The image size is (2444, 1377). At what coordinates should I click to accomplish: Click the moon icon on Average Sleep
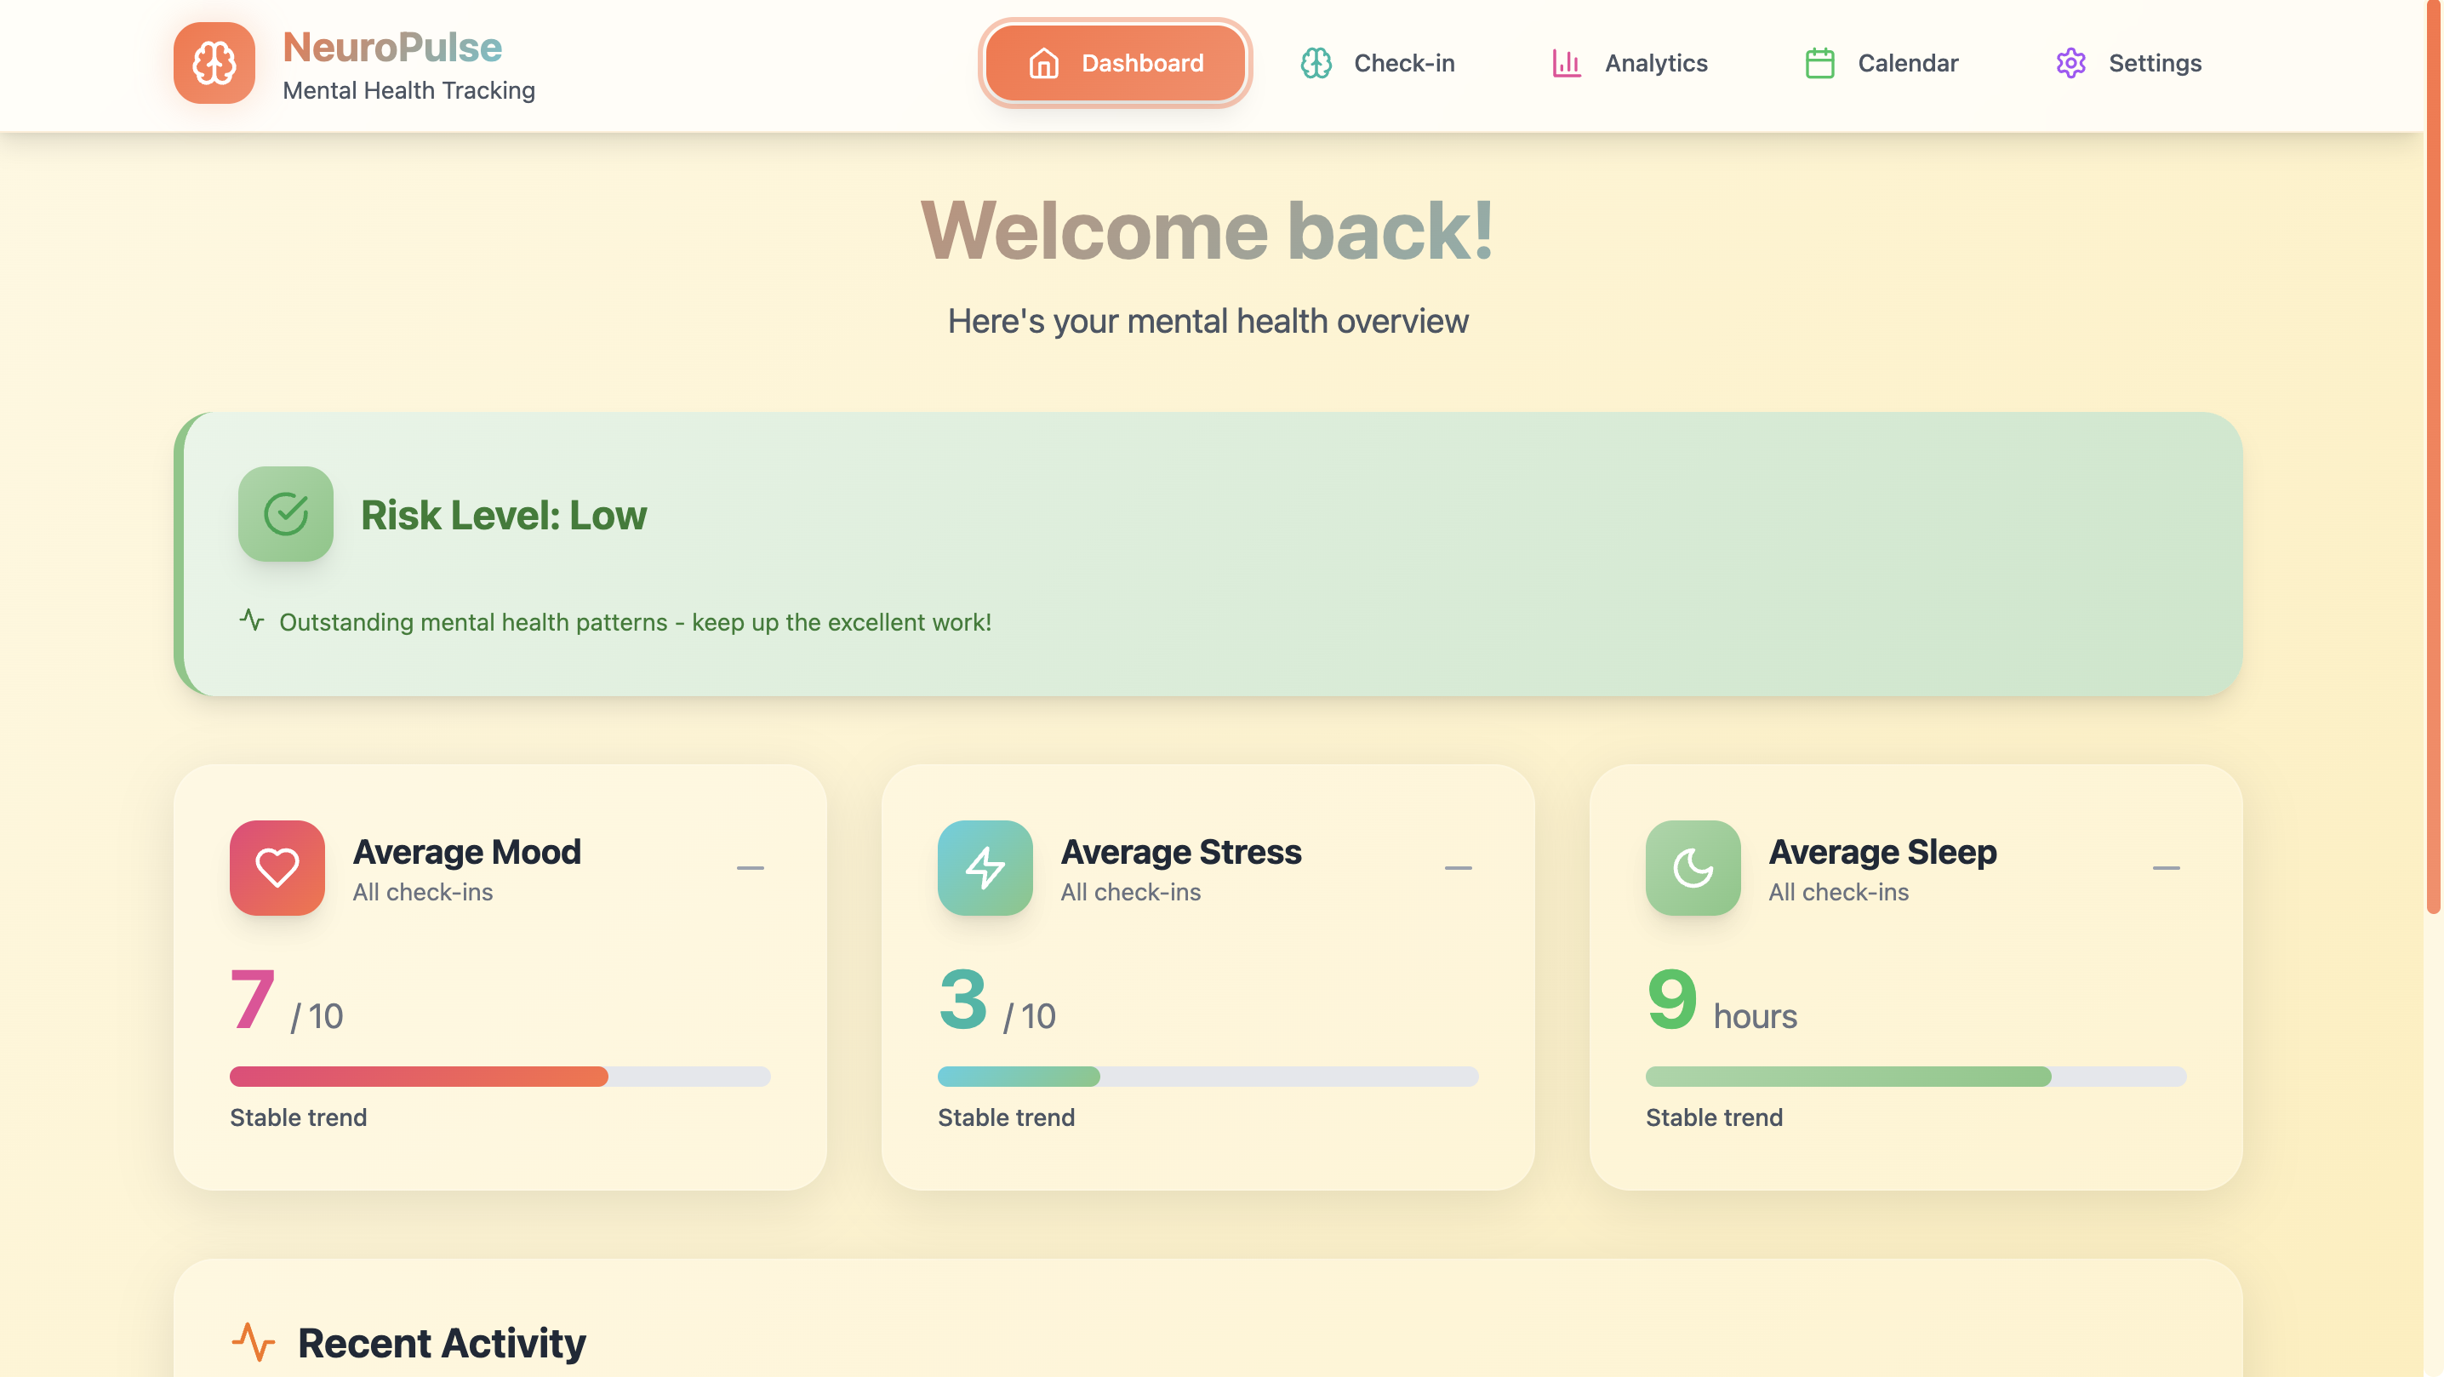point(1692,867)
